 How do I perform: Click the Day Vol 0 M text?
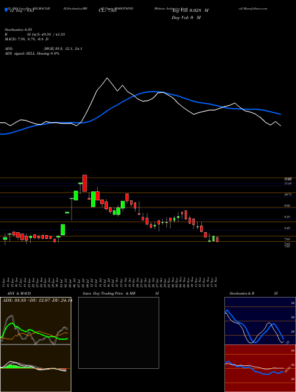point(186,18)
